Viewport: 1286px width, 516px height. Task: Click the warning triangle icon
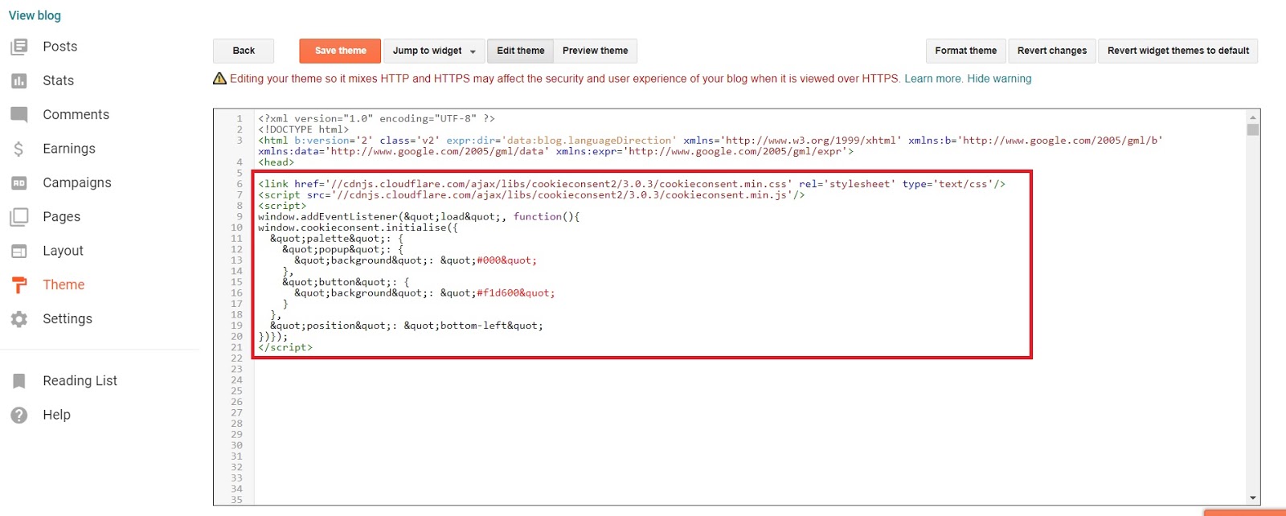(219, 78)
